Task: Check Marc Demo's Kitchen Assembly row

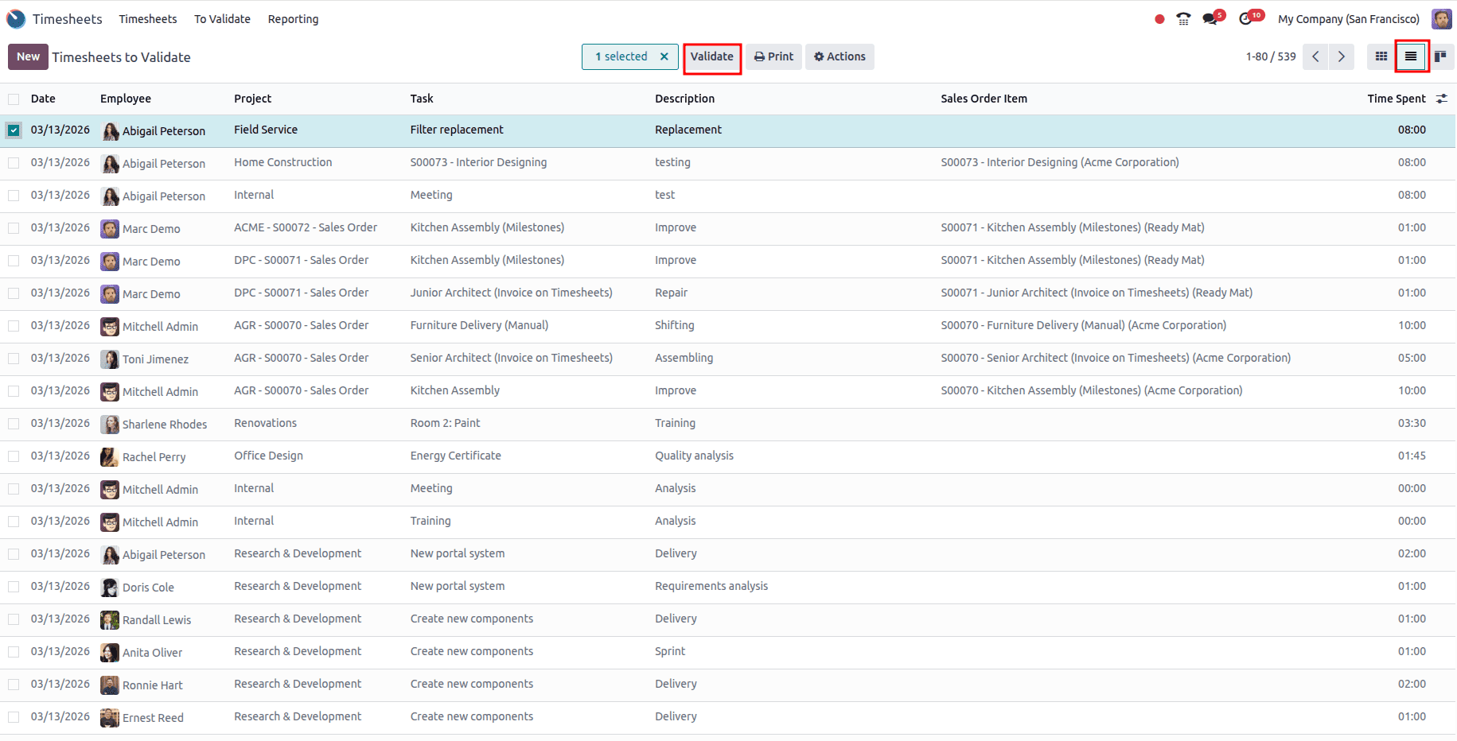Action: [x=14, y=228]
